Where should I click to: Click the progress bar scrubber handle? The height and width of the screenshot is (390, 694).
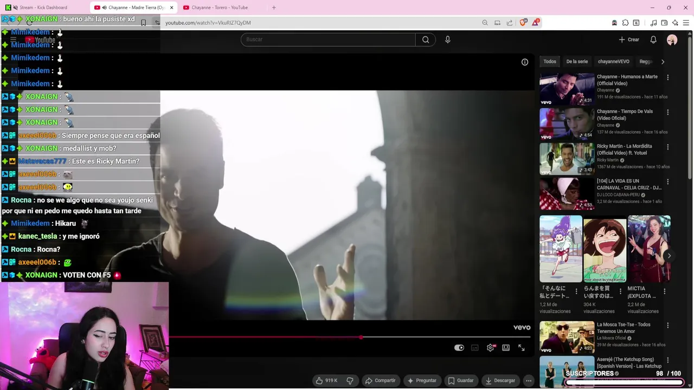click(x=361, y=337)
